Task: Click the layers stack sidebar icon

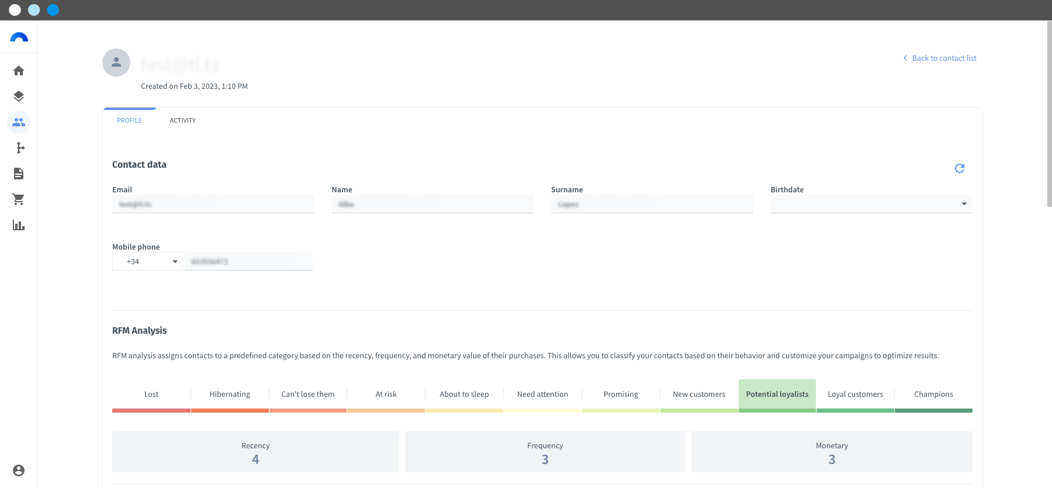Action: [x=19, y=96]
